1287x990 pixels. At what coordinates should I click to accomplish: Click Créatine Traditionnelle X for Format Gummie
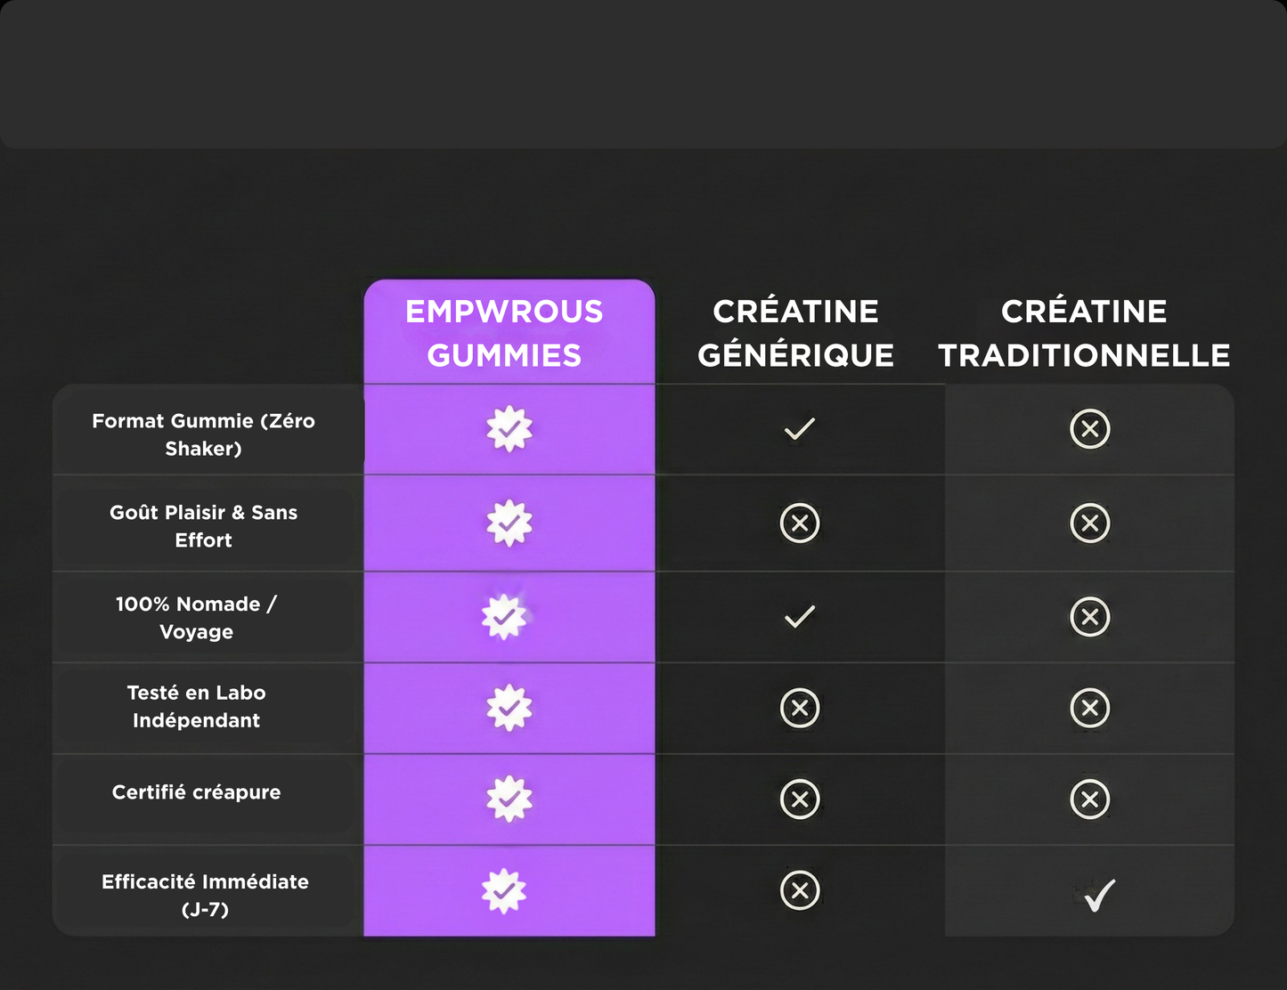[1089, 429]
